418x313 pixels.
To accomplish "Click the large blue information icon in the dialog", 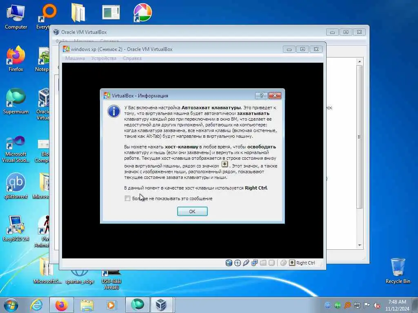I will (x=114, y=111).
